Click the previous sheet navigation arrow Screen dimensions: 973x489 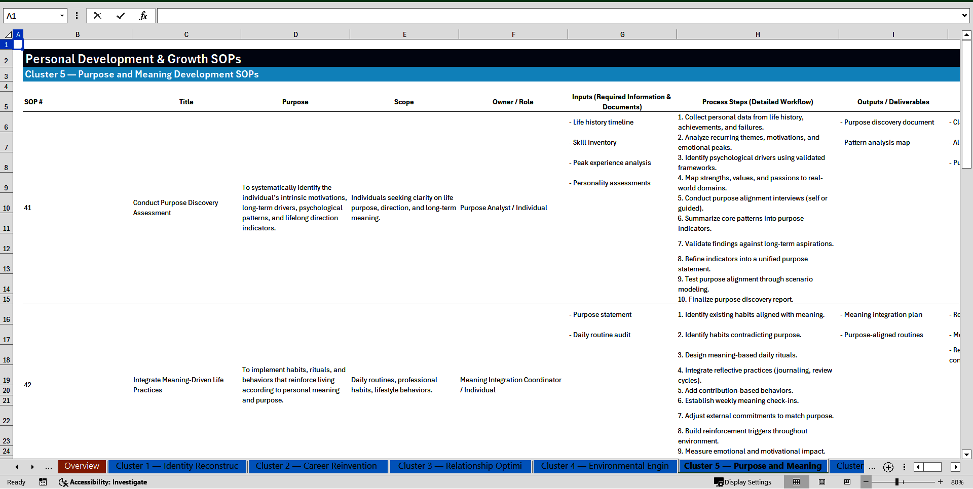(x=17, y=467)
